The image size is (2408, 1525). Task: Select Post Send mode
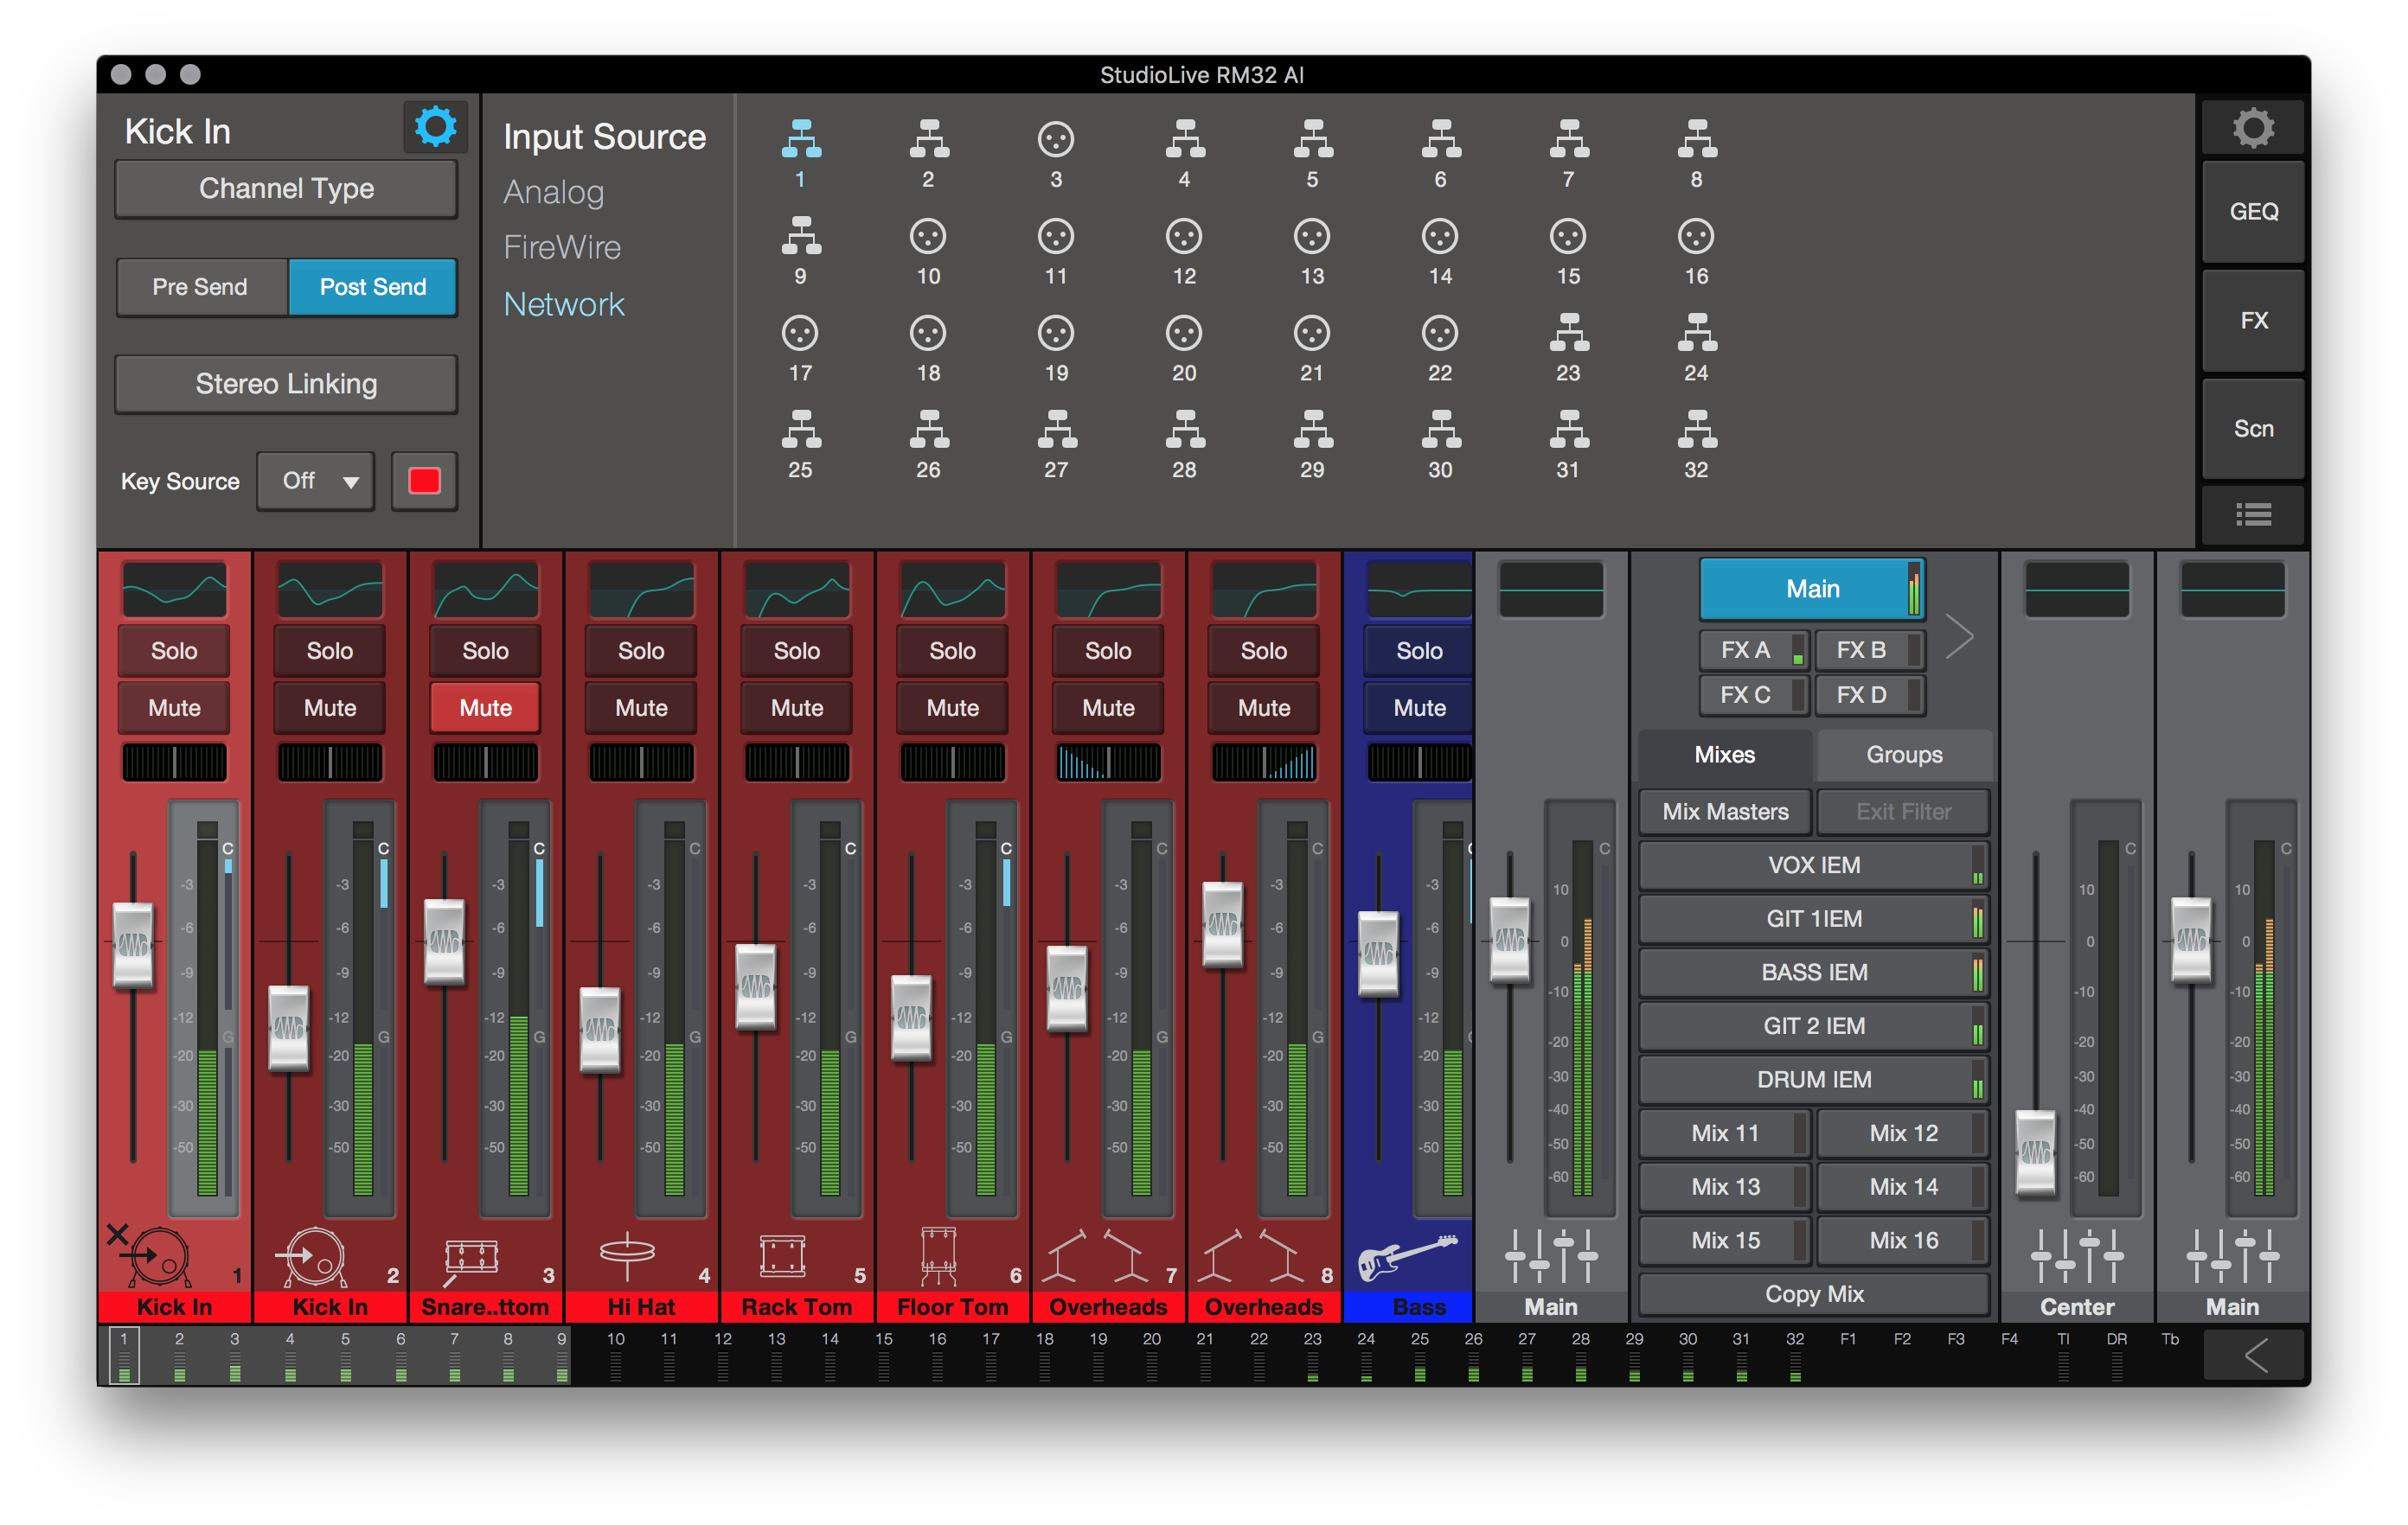(x=372, y=287)
